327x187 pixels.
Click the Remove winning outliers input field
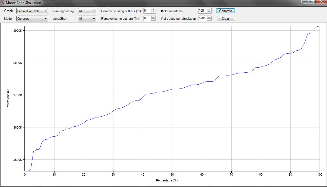point(147,11)
